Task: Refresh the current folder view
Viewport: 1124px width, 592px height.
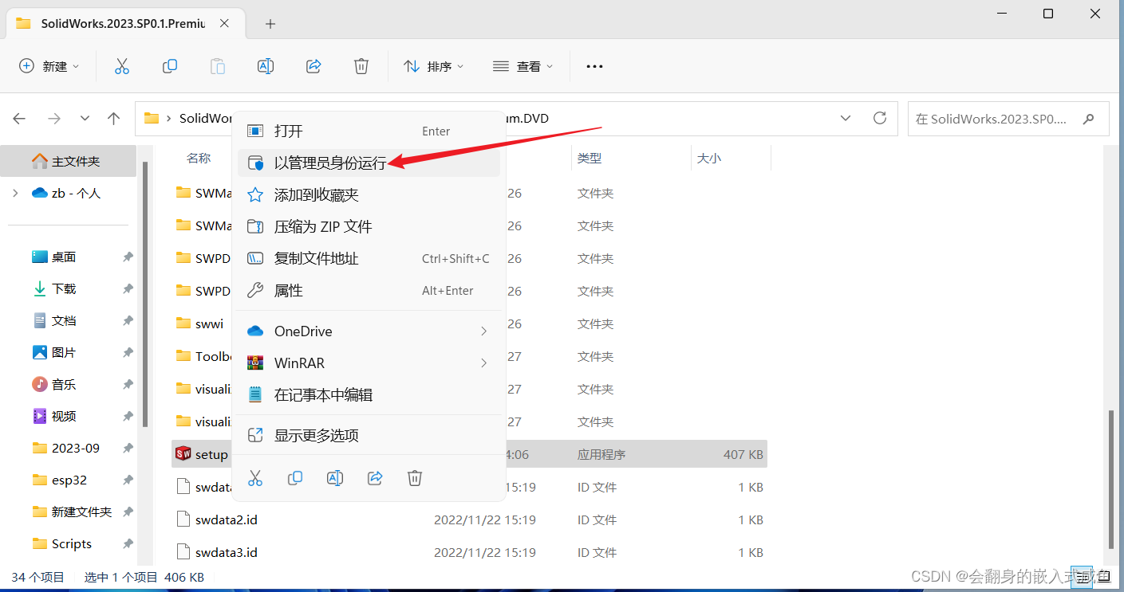Action: coord(880,118)
